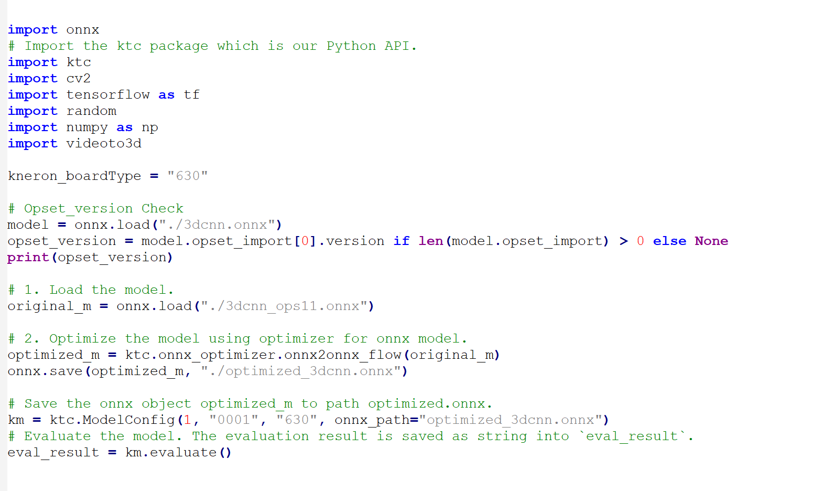Click the 'len' builtin function name

[x=431, y=241]
